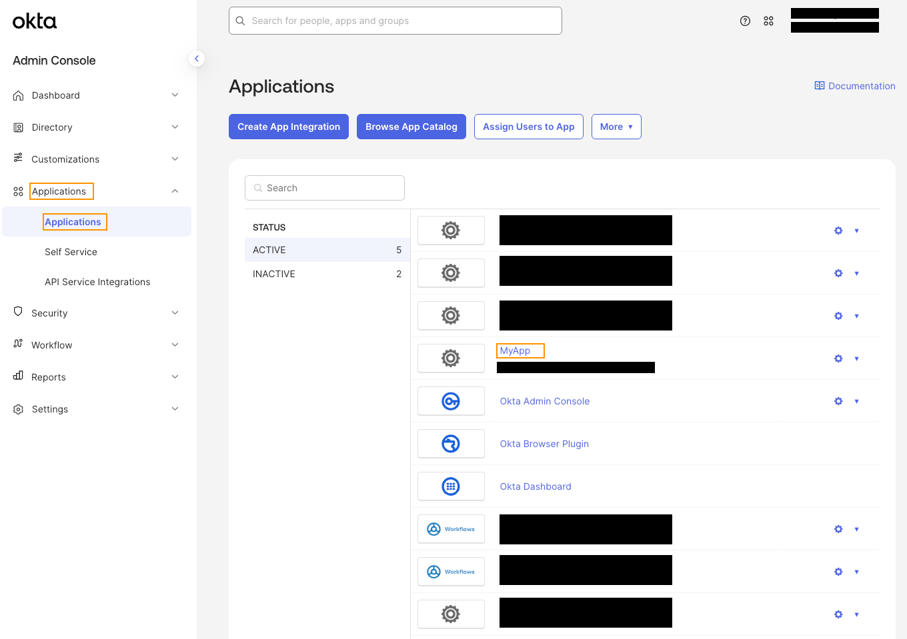Click the Security shield icon
Image resolution: width=907 pixels, height=639 pixels.
[x=18, y=312]
